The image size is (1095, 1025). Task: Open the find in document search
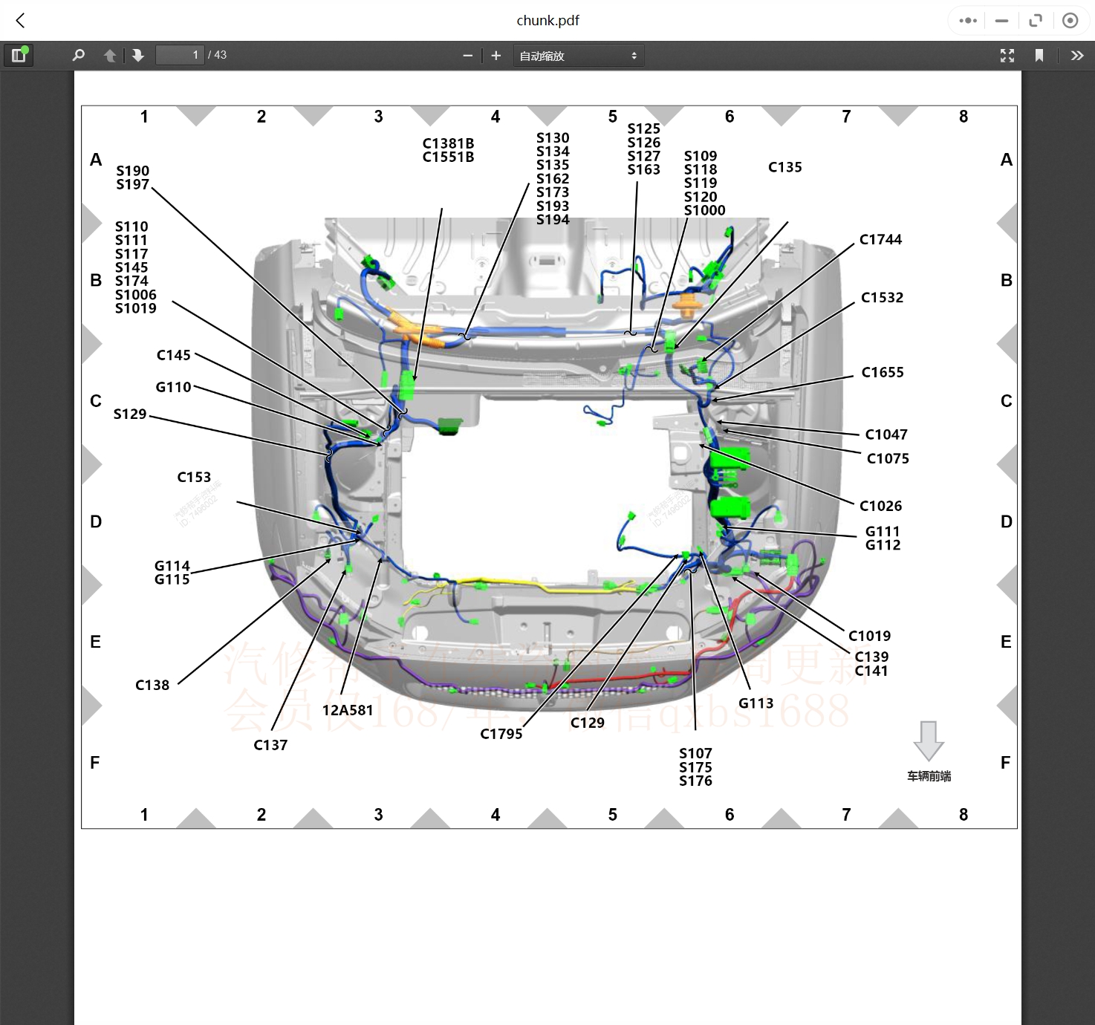point(78,55)
